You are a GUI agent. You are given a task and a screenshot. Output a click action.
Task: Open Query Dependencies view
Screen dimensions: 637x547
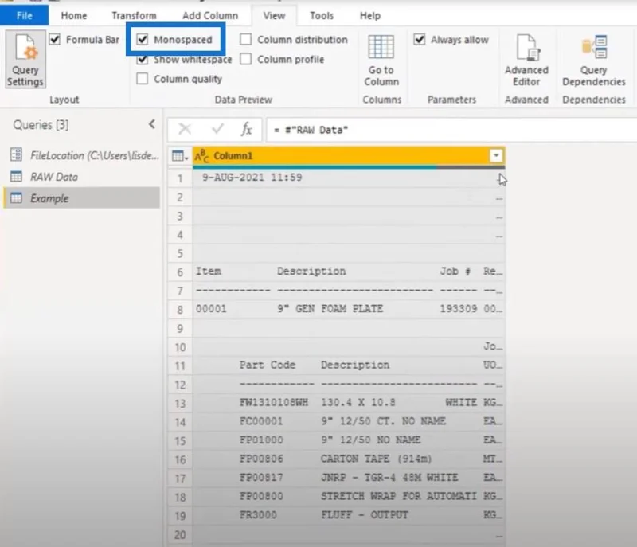click(593, 60)
